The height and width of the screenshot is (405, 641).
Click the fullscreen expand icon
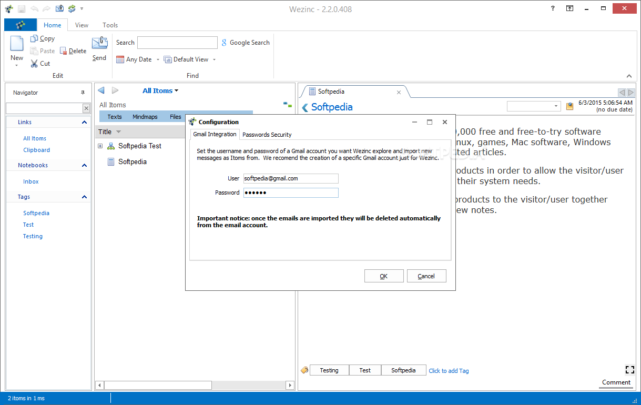click(630, 370)
